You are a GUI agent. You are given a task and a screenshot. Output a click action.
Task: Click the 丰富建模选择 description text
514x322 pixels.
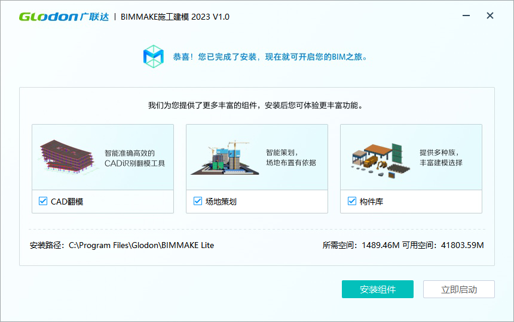441,163
